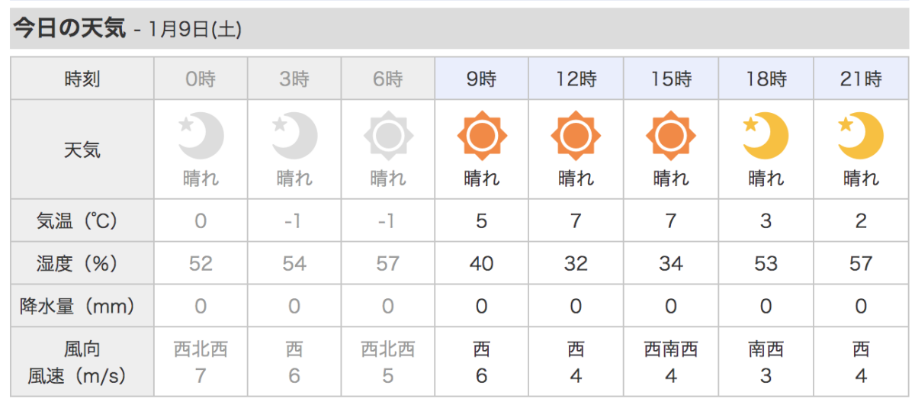Click the yellow moon icon under 18時
This screenshot has height=402, width=915.
coord(766,137)
